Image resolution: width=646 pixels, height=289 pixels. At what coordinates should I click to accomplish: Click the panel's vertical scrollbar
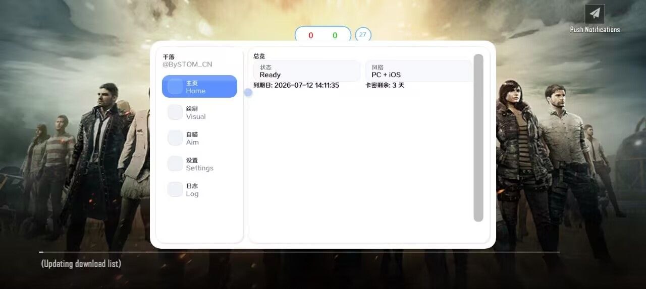pyautogui.click(x=478, y=137)
